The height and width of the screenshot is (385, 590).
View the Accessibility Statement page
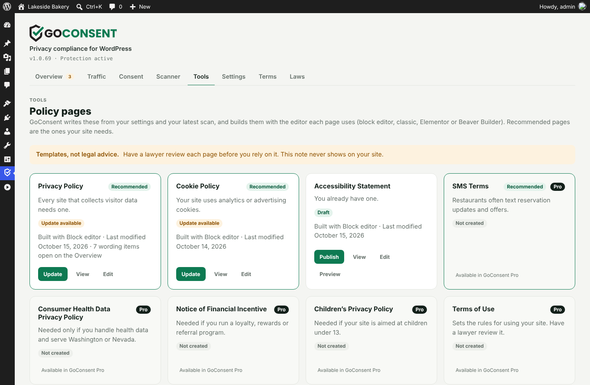[x=359, y=257]
